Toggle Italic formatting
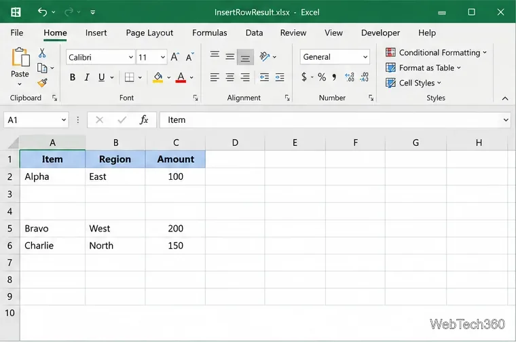 pyautogui.click(x=87, y=77)
